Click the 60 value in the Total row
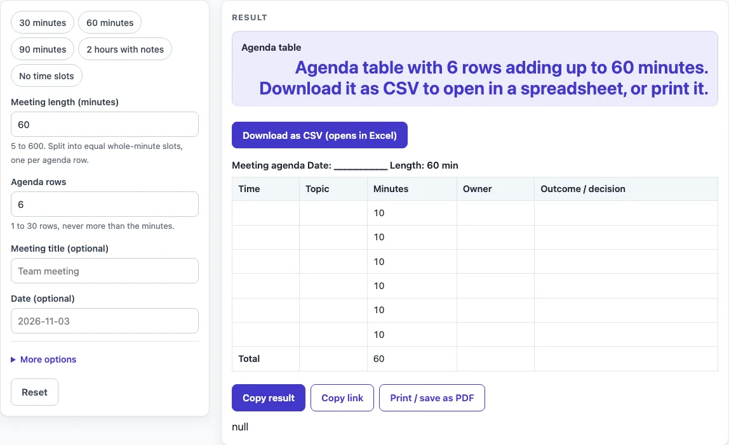The height and width of the screenshot is (445, 729). tap(379, 359)
